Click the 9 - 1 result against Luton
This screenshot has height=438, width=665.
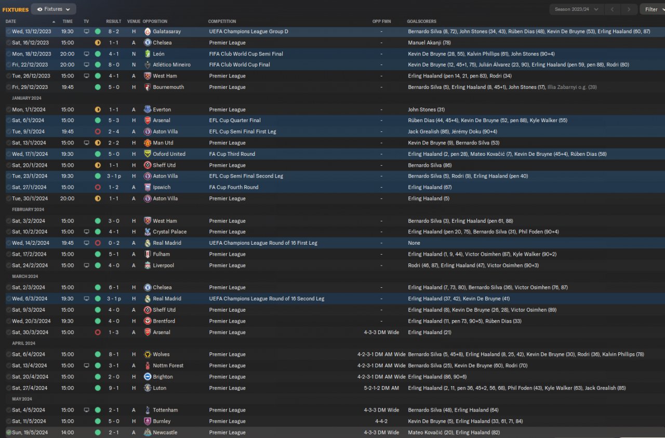point(114,388)
